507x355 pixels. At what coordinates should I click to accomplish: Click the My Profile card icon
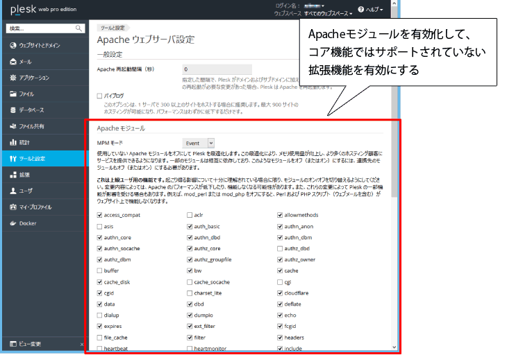tap(13, 207)
